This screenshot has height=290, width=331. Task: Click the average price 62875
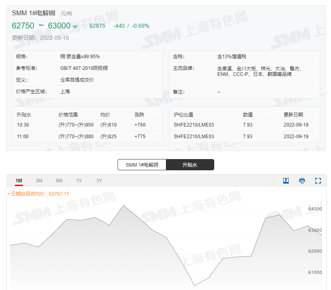click(97, 26)
